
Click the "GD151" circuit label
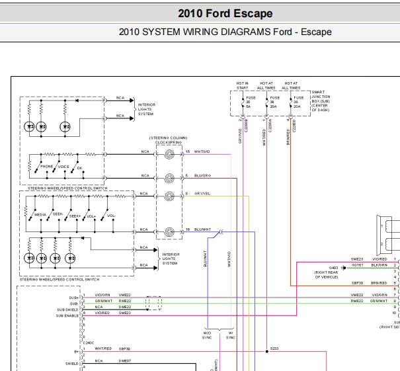[357, 265]
